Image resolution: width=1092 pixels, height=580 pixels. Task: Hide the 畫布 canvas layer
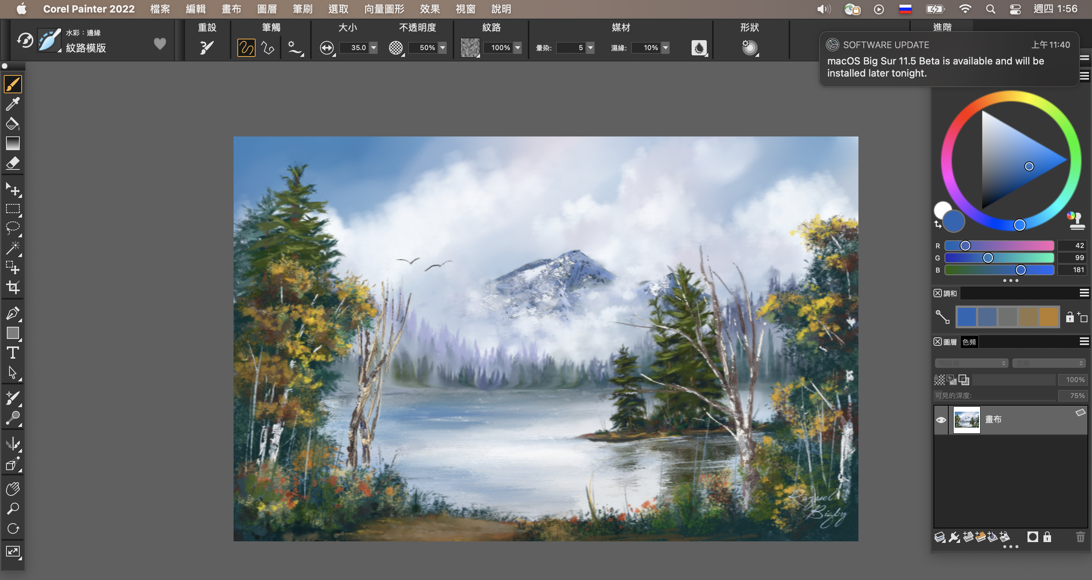[x=941, y=420]
